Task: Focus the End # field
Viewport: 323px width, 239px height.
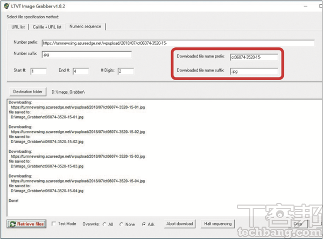Action: (x=81, y=71)
